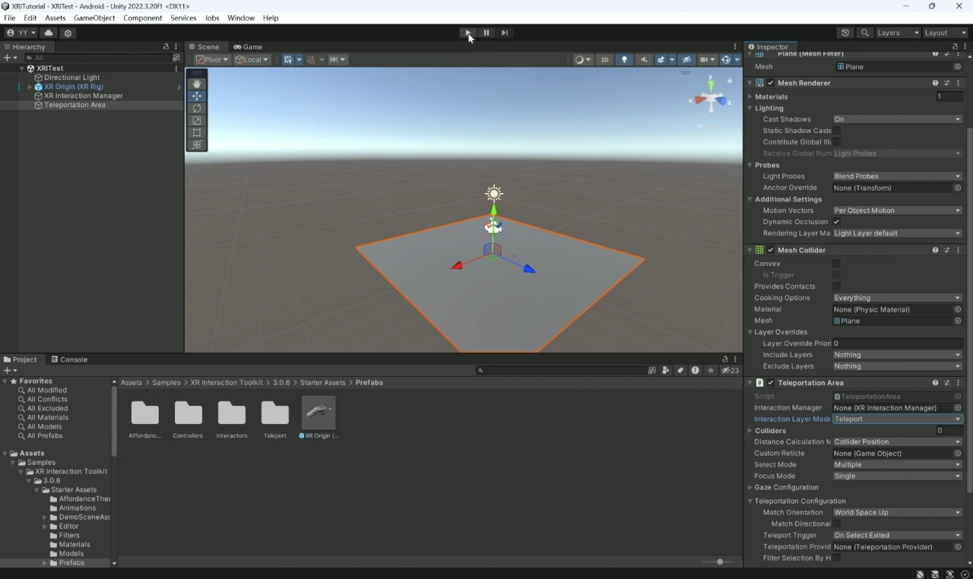Click the sun Directional Light gizmo in scene
The height and width of the screenshot is (579, 973).
(x=494, y=192)
